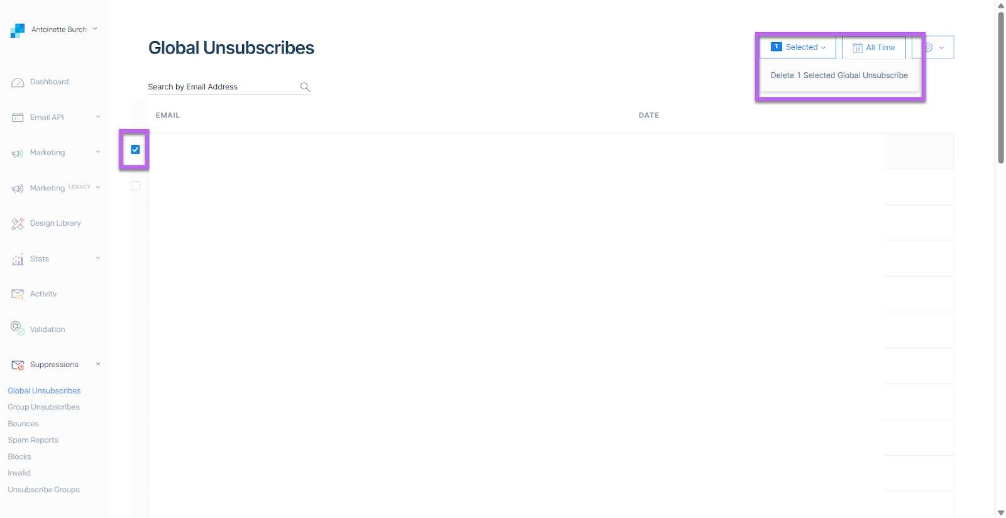Open the gear settings dropdown
1006x518 pixels.
coord(934,47)
